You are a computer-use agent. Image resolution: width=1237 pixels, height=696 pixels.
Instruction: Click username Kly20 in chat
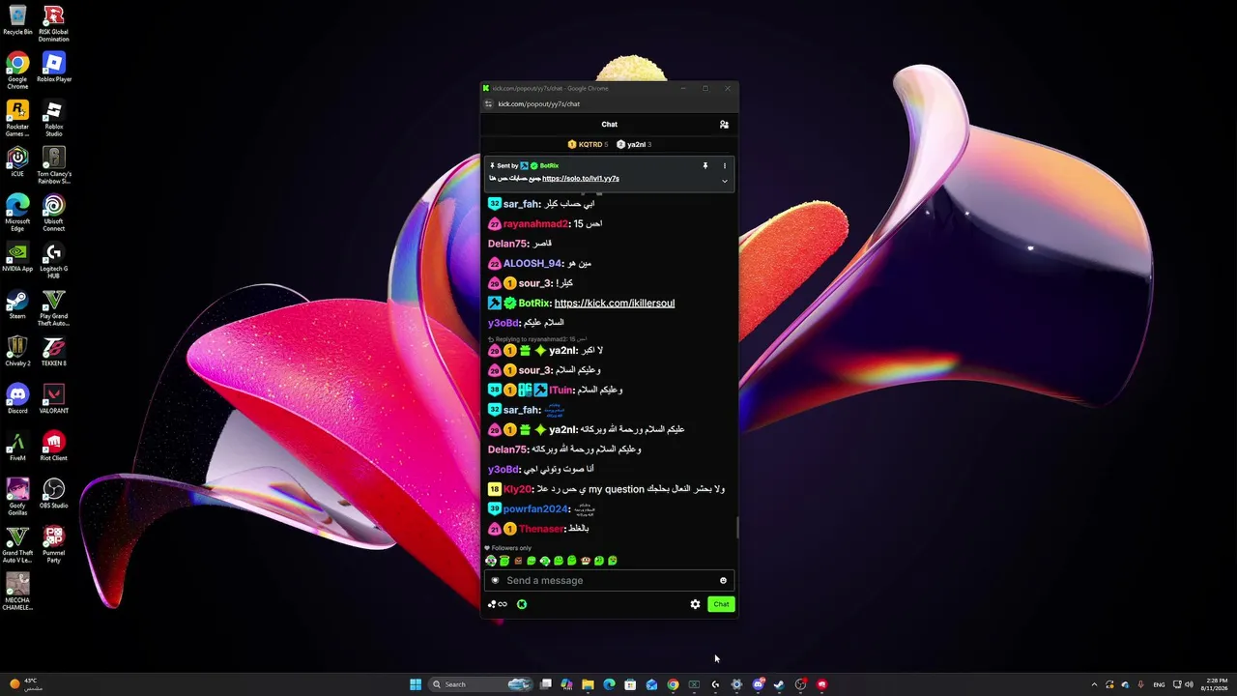pos(517,489)
